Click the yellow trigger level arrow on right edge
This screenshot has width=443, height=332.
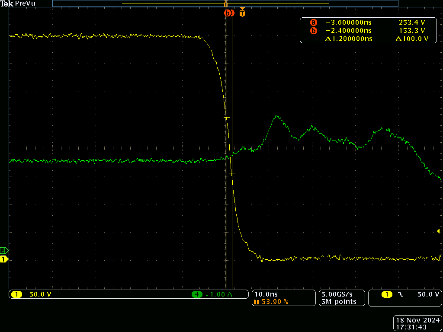[x=439, y=232]
